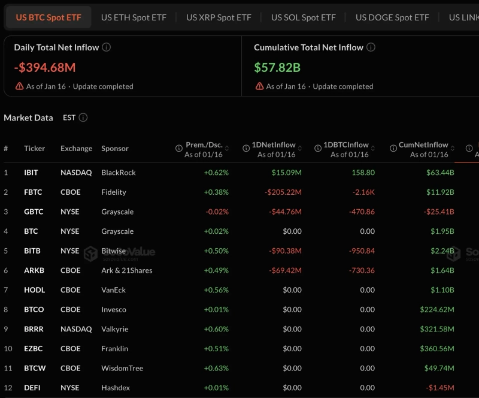Sort table by 1DBTCInflow using its arrows
The image size is (479, 398).
(374, 148)
